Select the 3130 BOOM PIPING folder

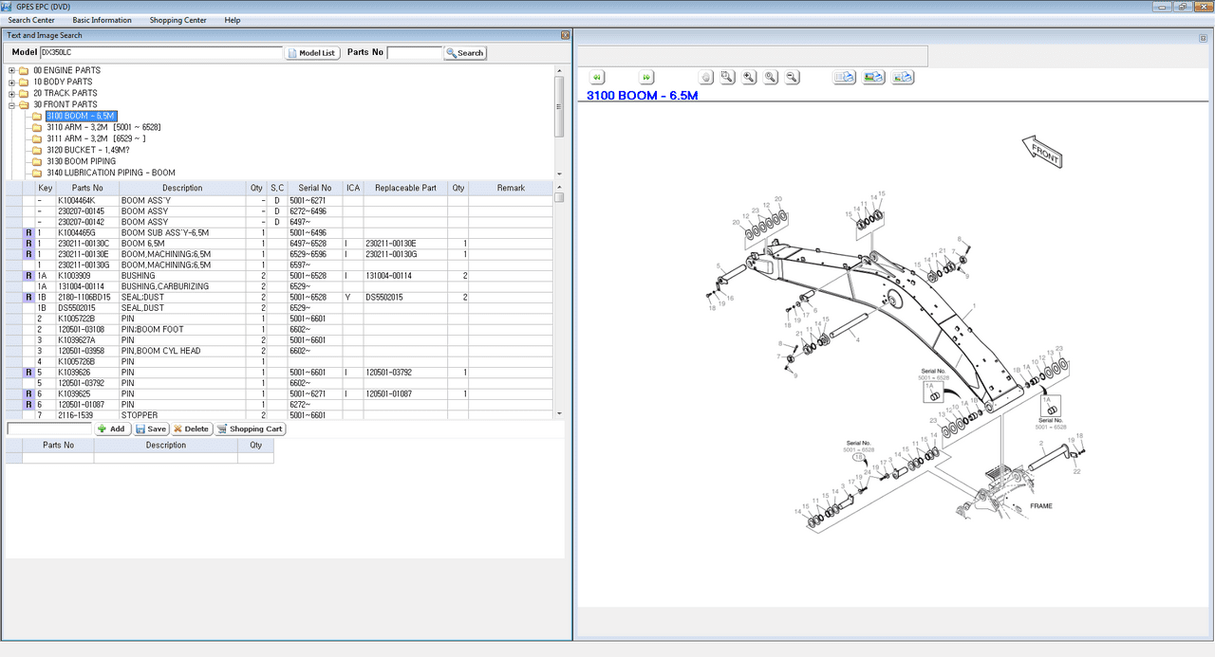[78, 160]
